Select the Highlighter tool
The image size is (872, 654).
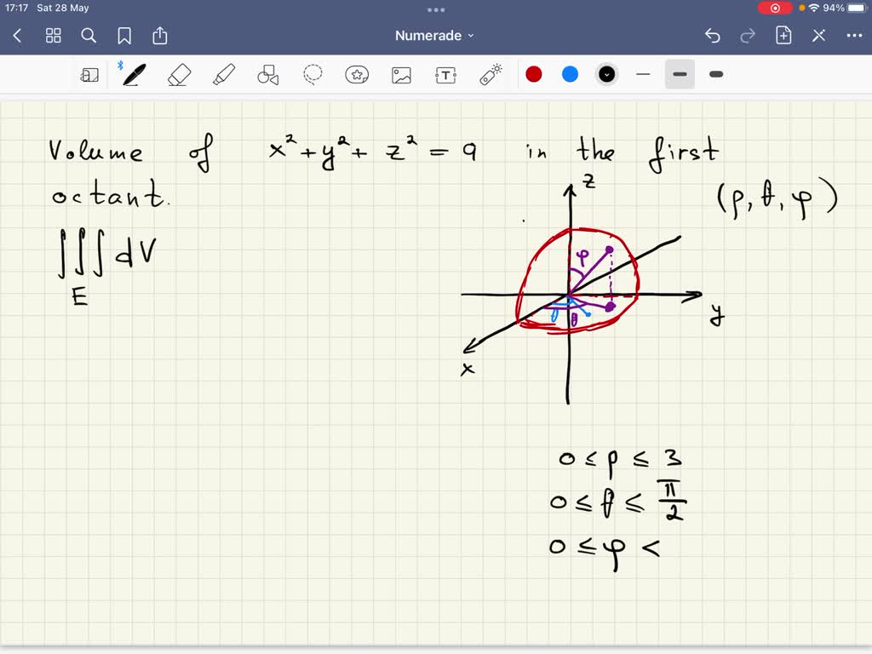[x=223, y=74]
